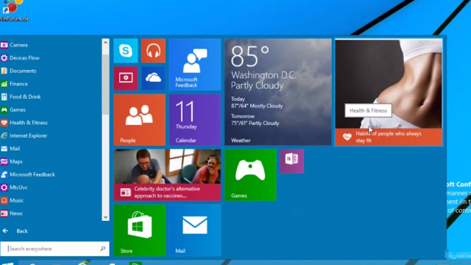Click the Food & Drink icon in list
This screenshot has width=471, height=265.
point(4,96)
